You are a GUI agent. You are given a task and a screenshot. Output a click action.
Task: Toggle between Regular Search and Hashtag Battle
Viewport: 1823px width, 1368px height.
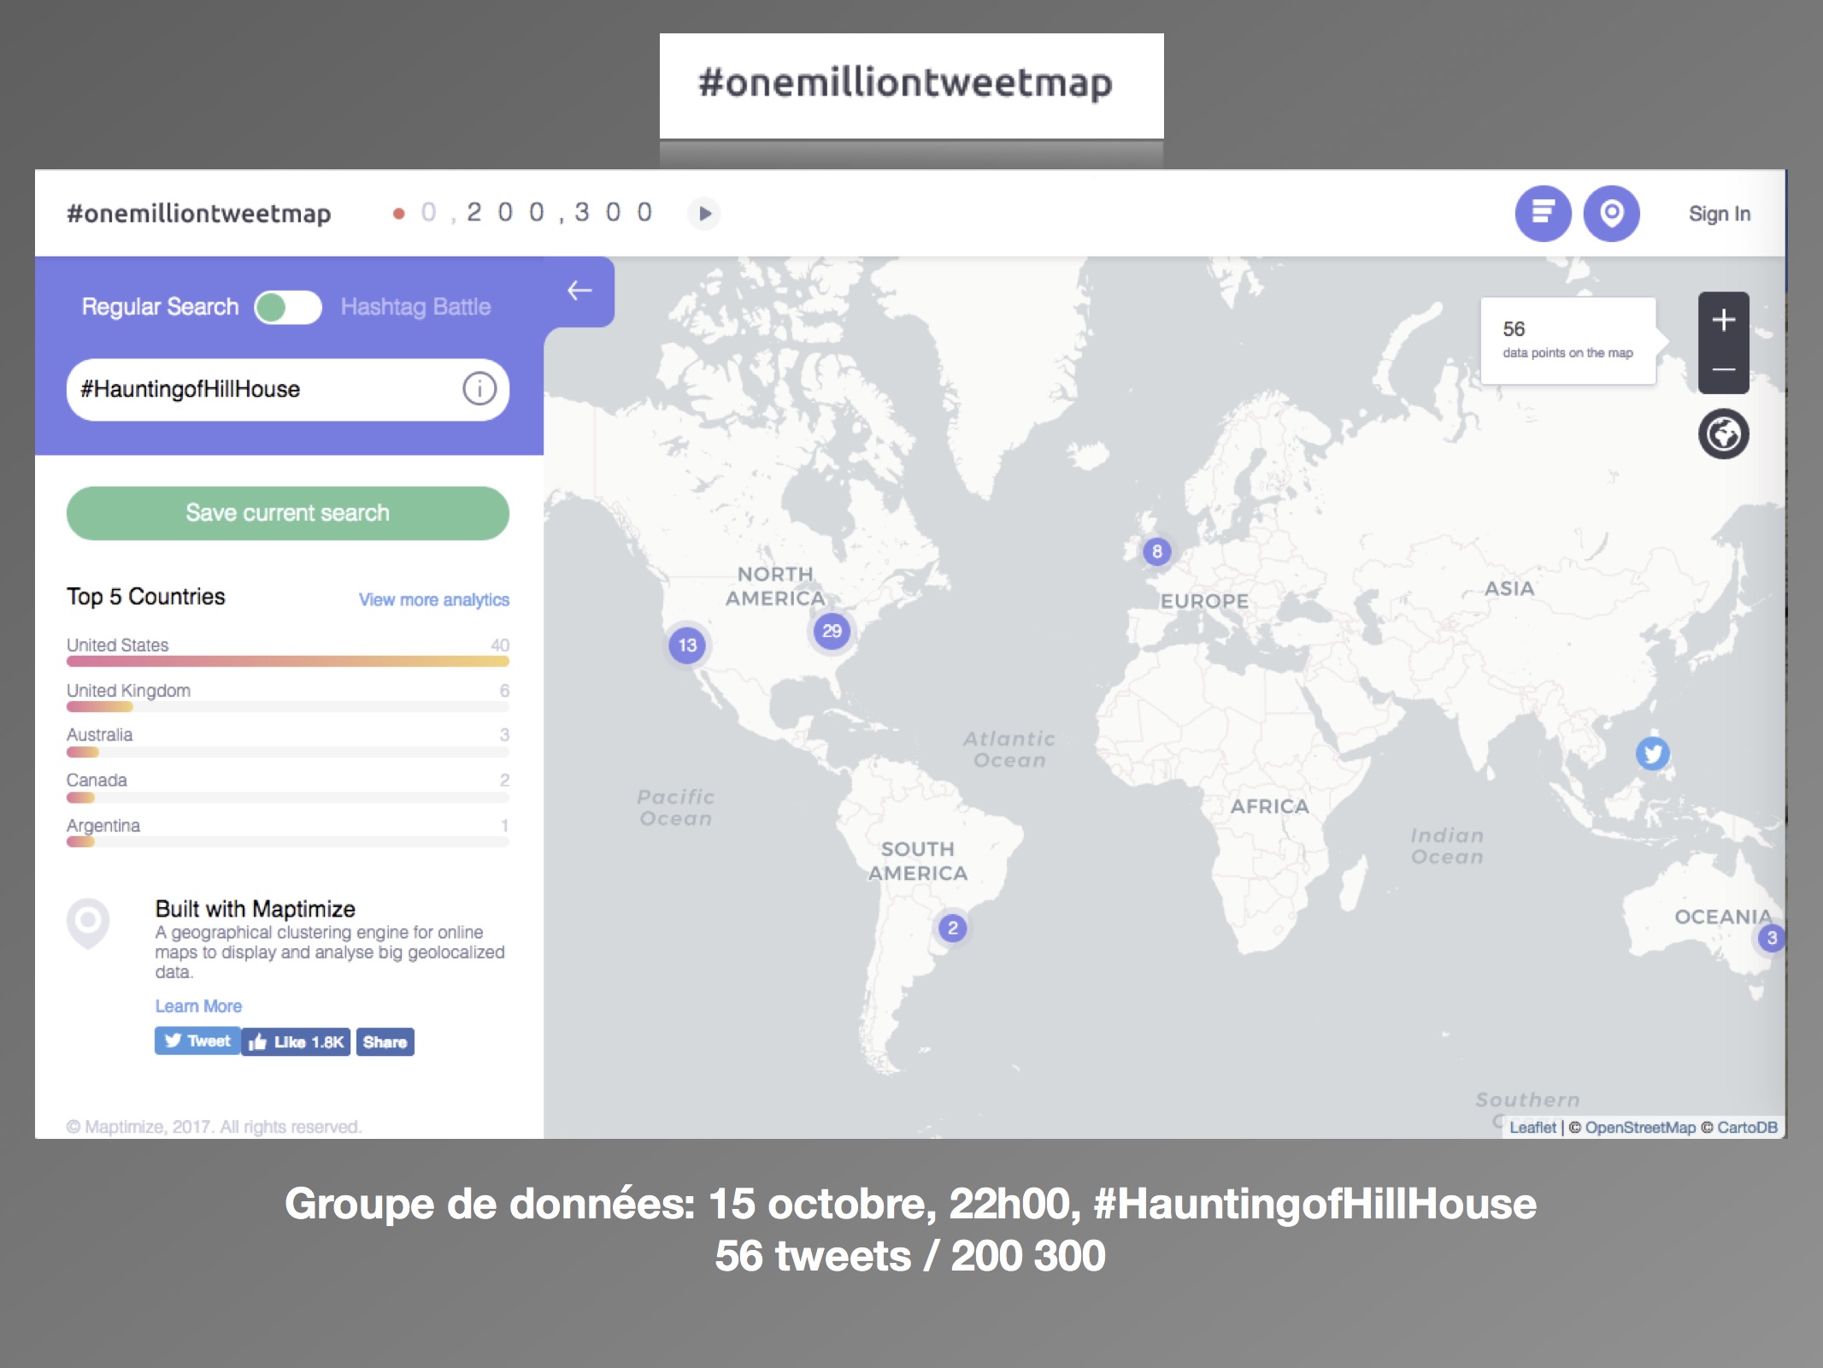288,307
